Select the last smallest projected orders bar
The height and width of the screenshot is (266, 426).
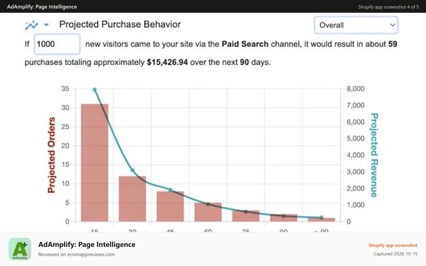click(322, 220)
